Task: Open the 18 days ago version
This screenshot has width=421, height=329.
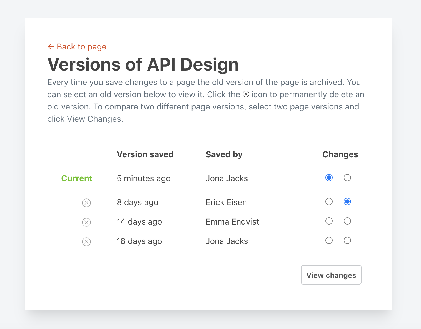Action: pos(139,241)
